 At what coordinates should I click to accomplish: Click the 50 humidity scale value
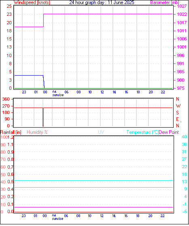tap(3, 175)
